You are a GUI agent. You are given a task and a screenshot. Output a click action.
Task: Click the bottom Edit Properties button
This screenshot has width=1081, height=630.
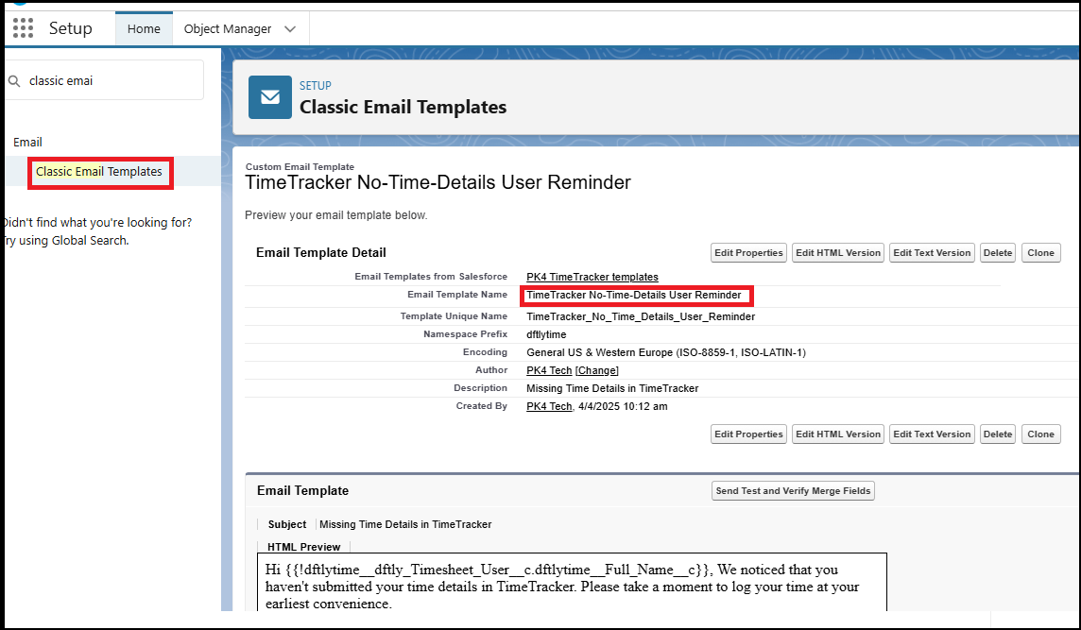click(x=748, y=434)
